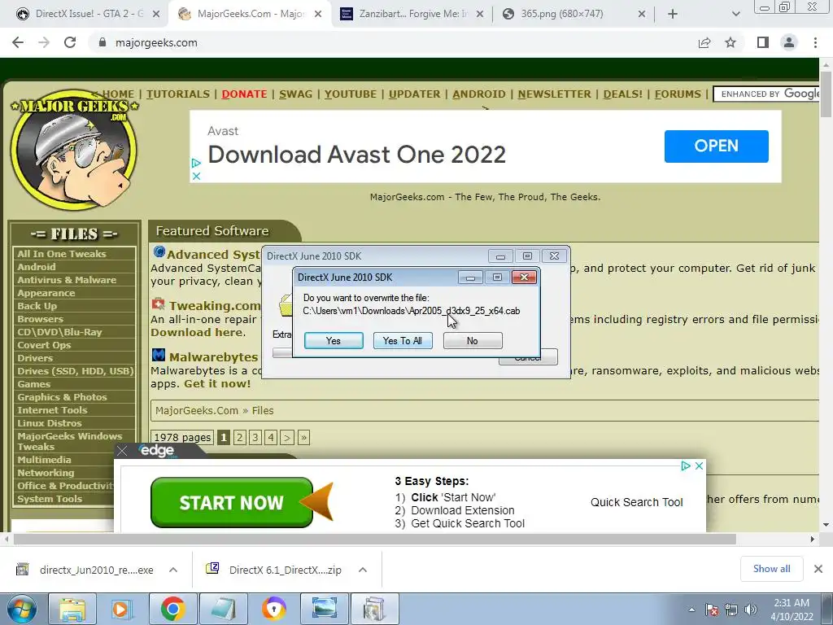833x625 pixels.
Task: Go to page 4 of file listings
Action: pyautogui.click(x=271, y=437)
